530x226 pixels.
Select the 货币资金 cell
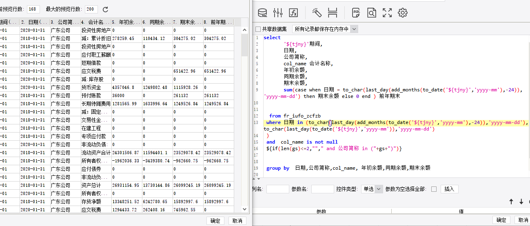click(x=95, y=87)
